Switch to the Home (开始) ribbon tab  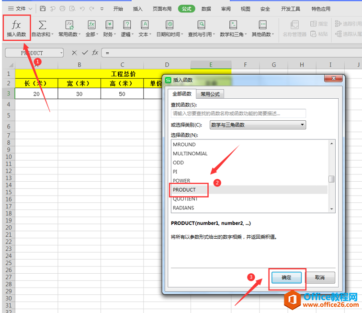point(118,9)
